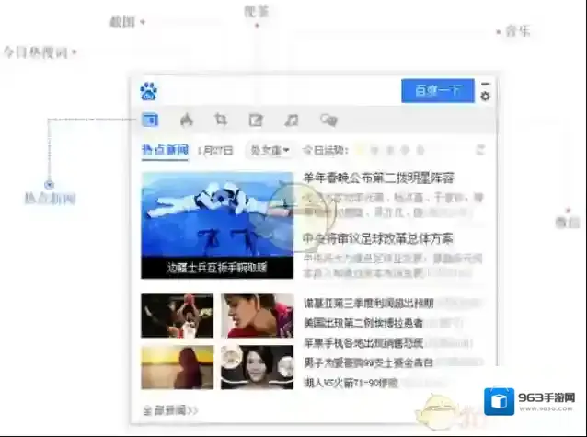Click the Baidu paw logo
Image resolution: width=587 pixels, height=437 pixels.
(x=149, y=91)
